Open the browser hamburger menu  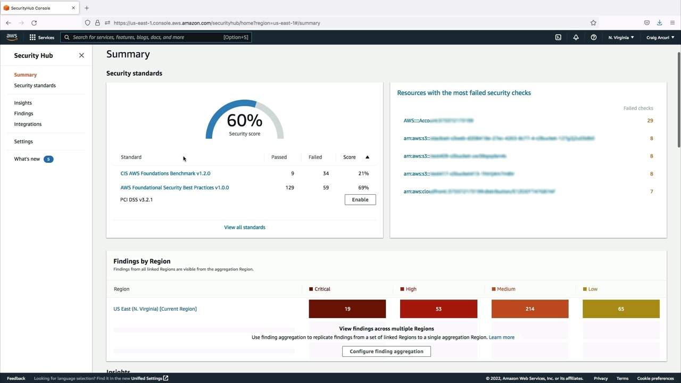672,23
